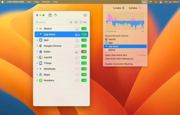Open the 24h time range selector

[83, 22]
